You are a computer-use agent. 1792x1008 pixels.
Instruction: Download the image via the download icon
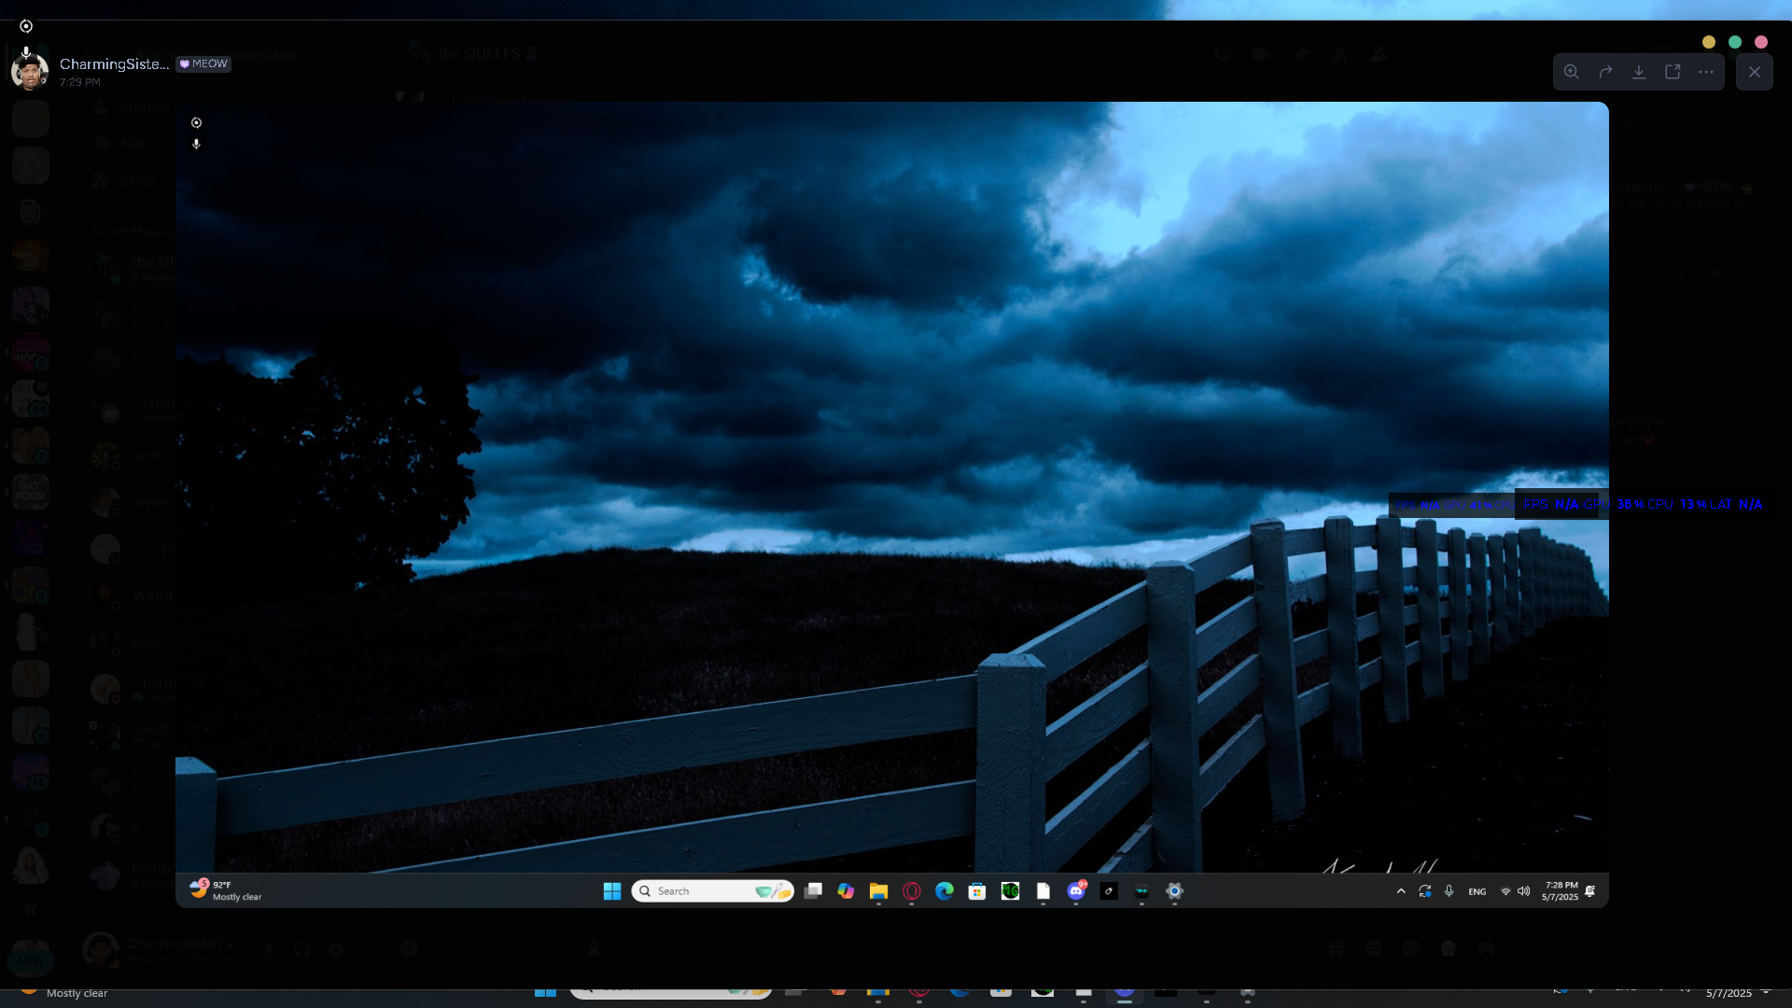pyautogui.click(x=1639, y=72)
